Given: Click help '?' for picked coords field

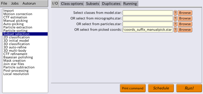Looking at the screenshot, I should [x=175, y=30].
